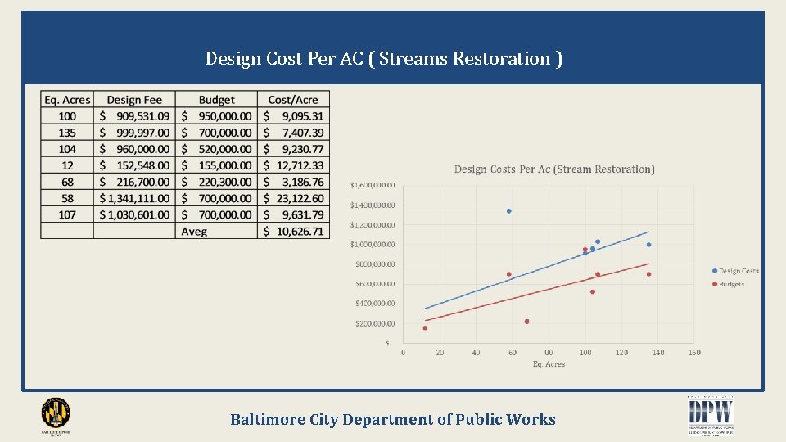Click the red data point at 12 acres
Viewport: 786px width, 442px height.
[x=425, y=328]
